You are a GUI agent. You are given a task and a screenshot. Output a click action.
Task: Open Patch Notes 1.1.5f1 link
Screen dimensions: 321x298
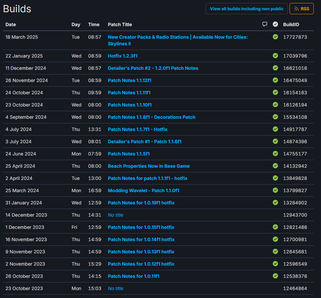[129, 154]
